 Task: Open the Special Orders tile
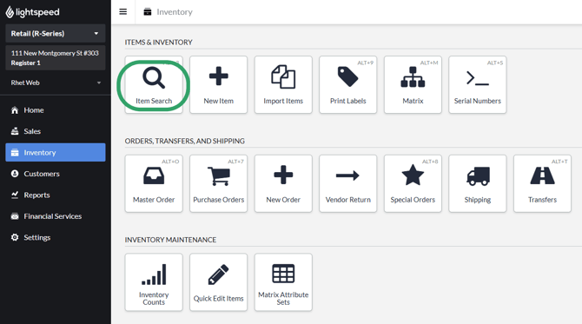click(x=413, y=183)
